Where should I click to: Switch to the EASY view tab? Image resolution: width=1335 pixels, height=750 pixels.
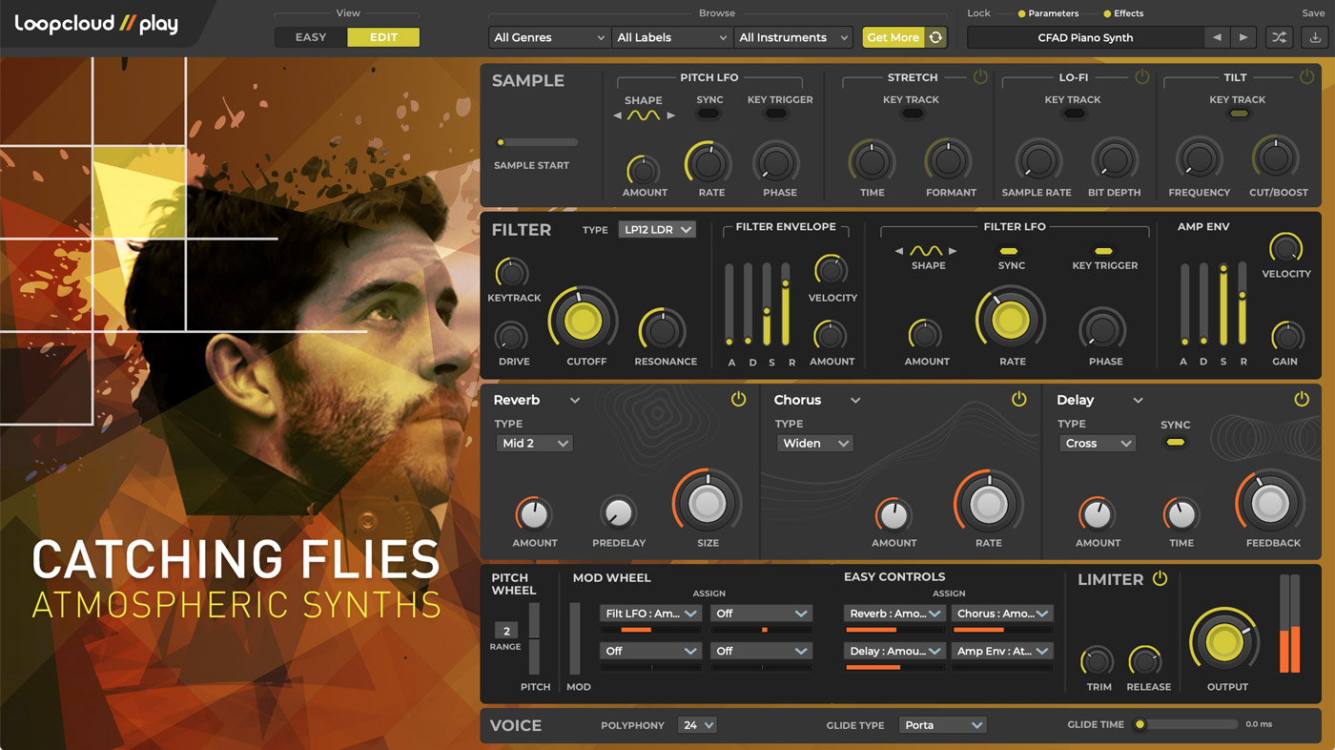coord(311,37)
